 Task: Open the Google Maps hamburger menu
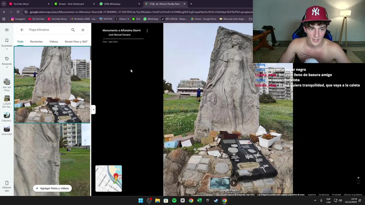coord(7,30)
